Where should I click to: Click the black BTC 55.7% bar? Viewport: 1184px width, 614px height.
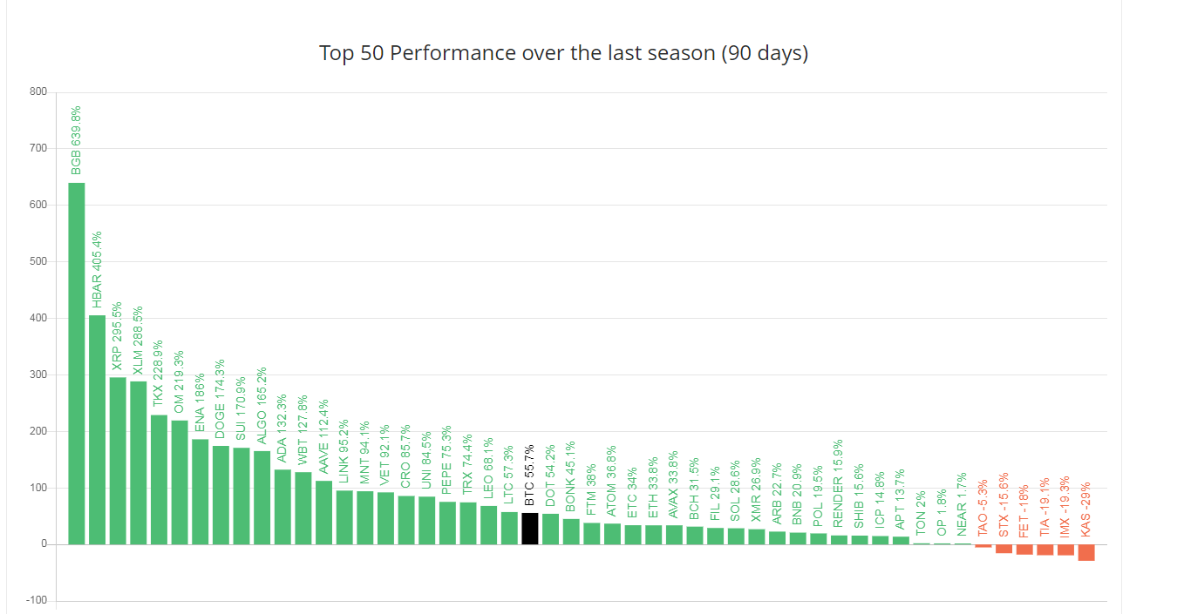(529, 529)
